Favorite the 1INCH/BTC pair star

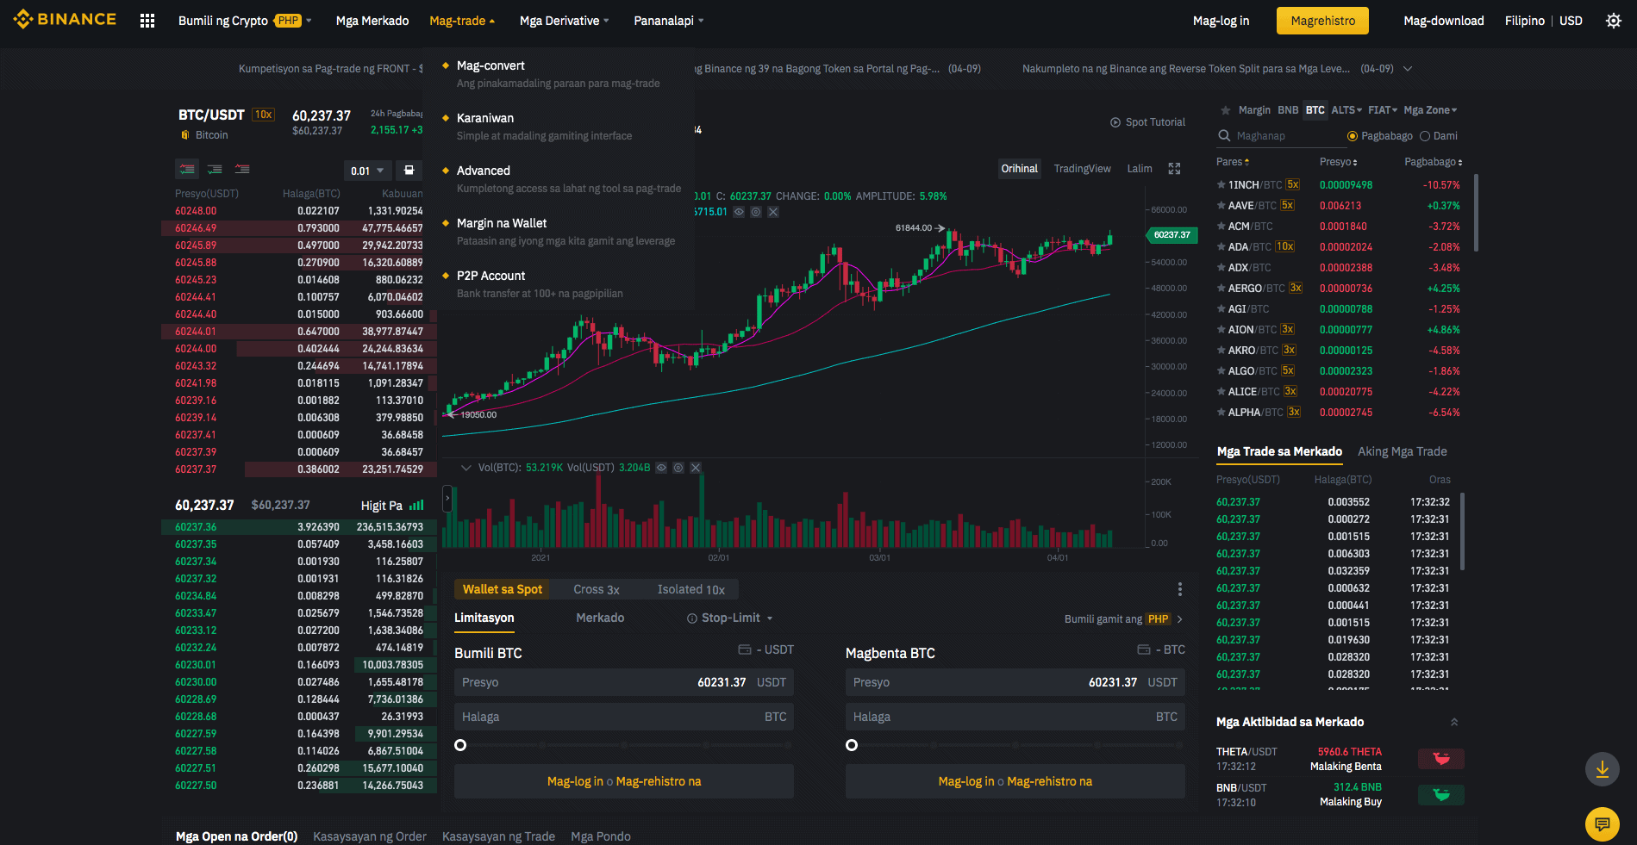pos(1221,185)
